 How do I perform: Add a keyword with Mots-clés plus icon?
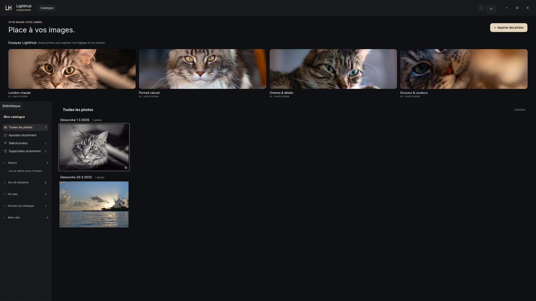coord(47,218)
